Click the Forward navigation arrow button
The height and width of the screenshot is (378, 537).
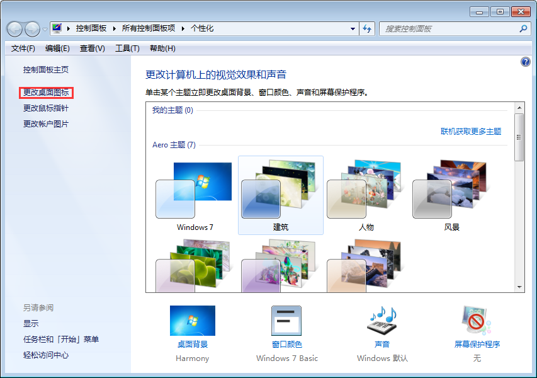33,29
